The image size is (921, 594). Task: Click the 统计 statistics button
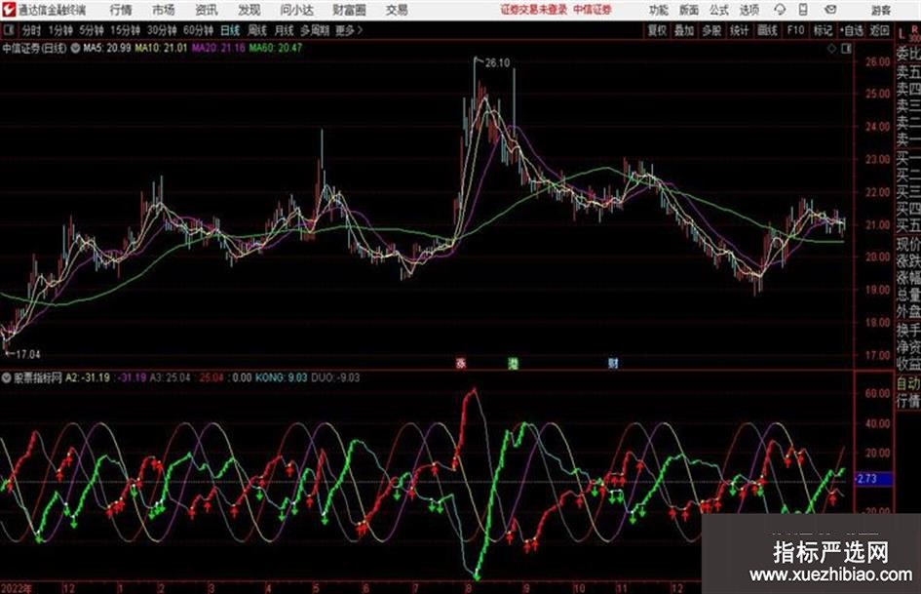[x=740, y=30]
